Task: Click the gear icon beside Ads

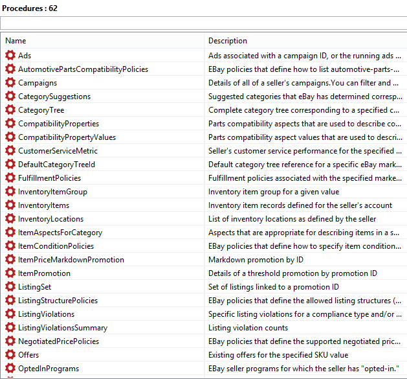Action: point(10,56)
